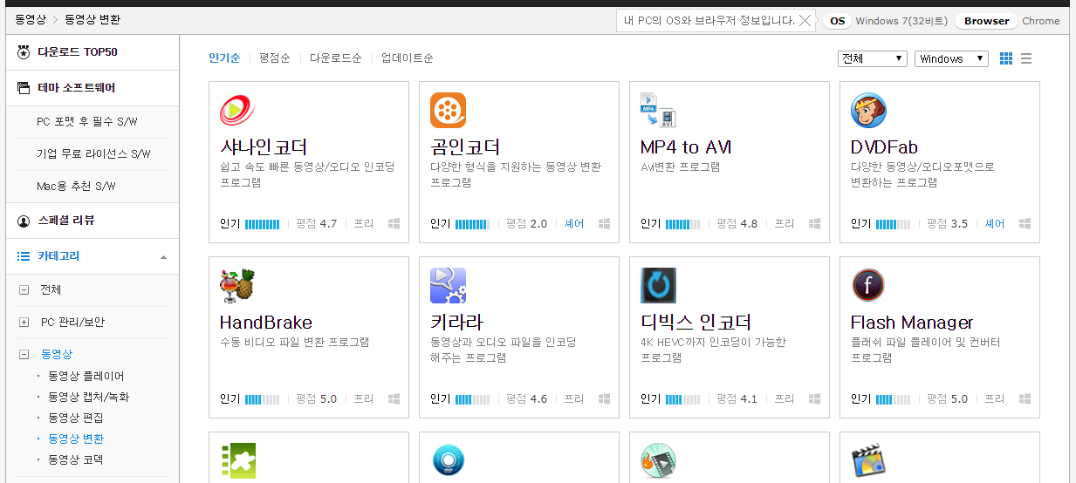
Task: Collapse the 카테고리 section arrow
Action: 163,257
